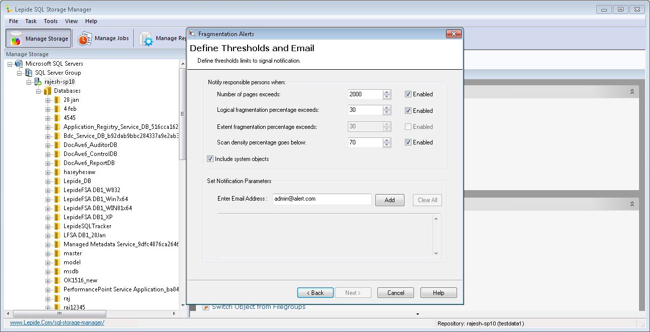Click the DocAve6_ReportDB database icon
650x332 pixels.
pos(57,163)
